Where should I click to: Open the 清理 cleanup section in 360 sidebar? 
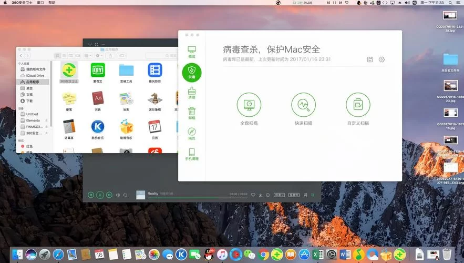pos(192,93)
